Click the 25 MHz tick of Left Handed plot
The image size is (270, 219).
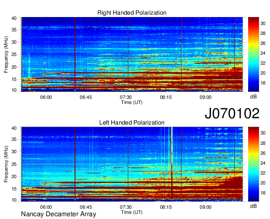pos(14,164)
